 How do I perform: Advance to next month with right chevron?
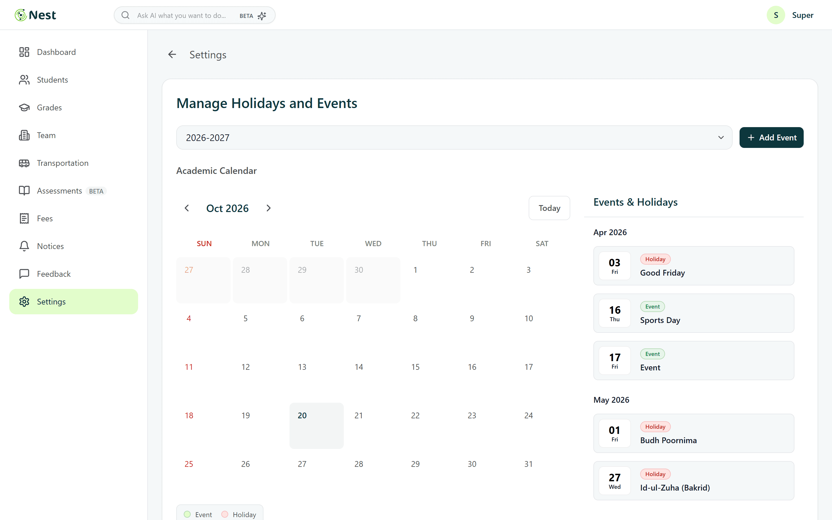(268, 208)
